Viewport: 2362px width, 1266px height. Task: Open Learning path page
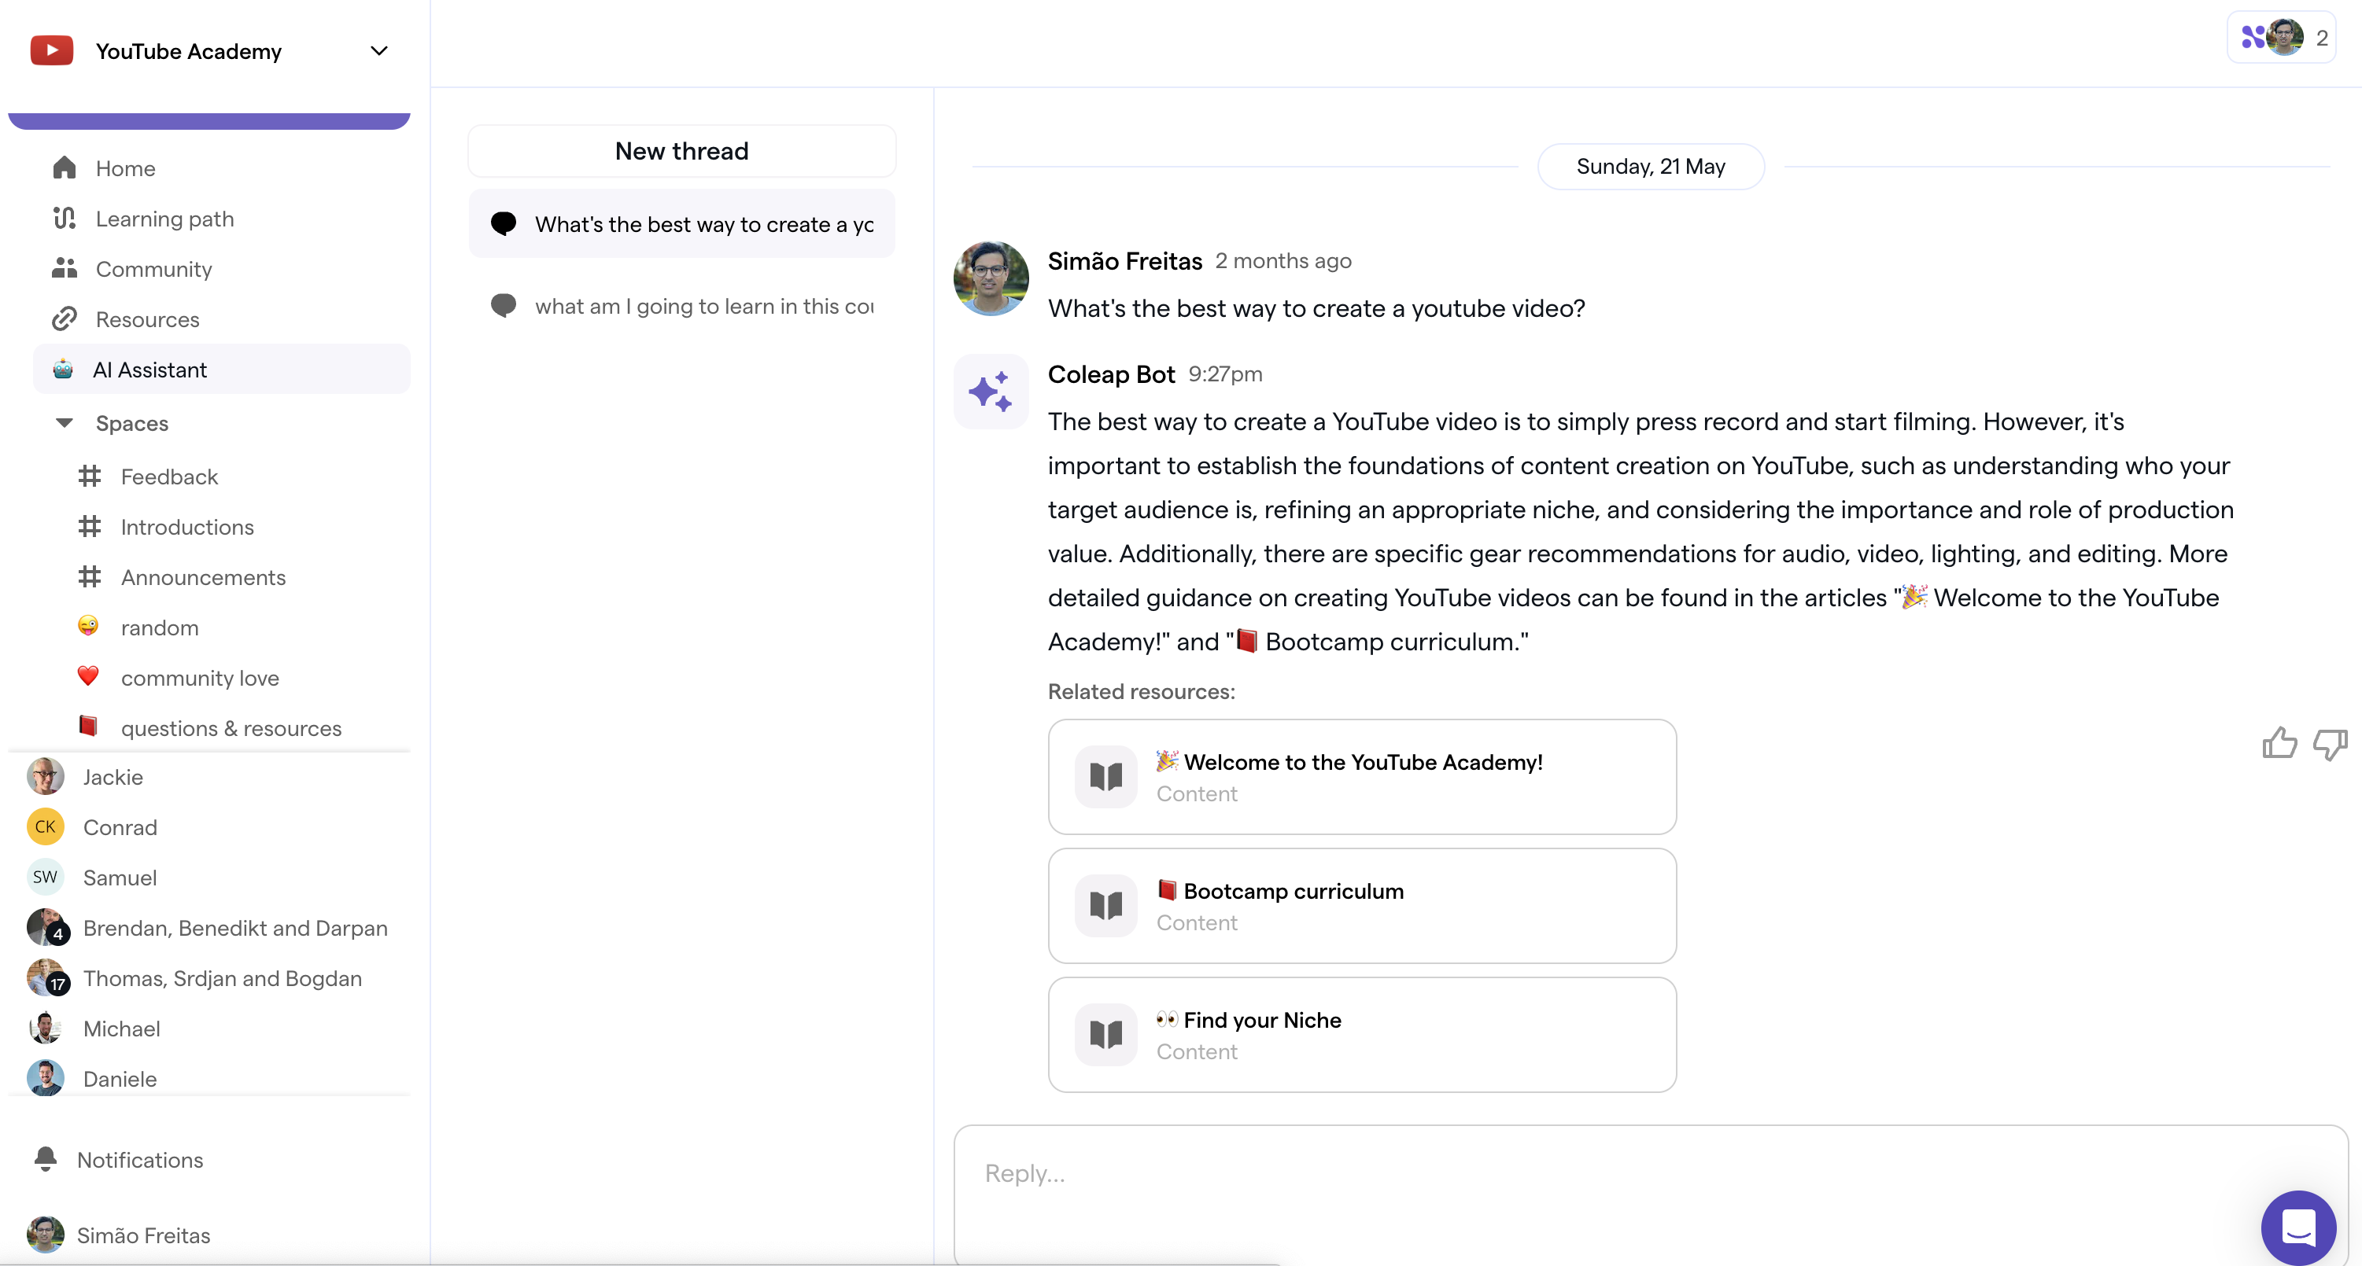pyautogui.click(x=221, y=219)
